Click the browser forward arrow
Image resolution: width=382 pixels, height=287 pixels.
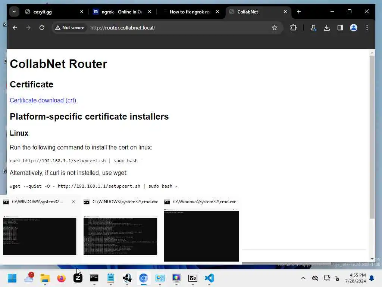[x=28, y=28]
